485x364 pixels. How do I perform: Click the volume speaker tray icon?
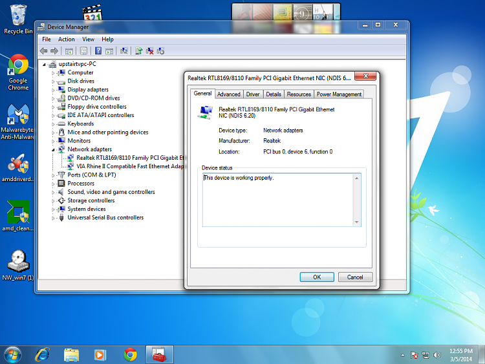click(436, 355)
